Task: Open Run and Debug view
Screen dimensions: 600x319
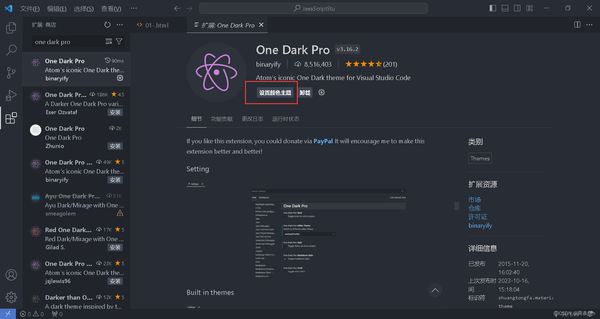Action: 11,95
